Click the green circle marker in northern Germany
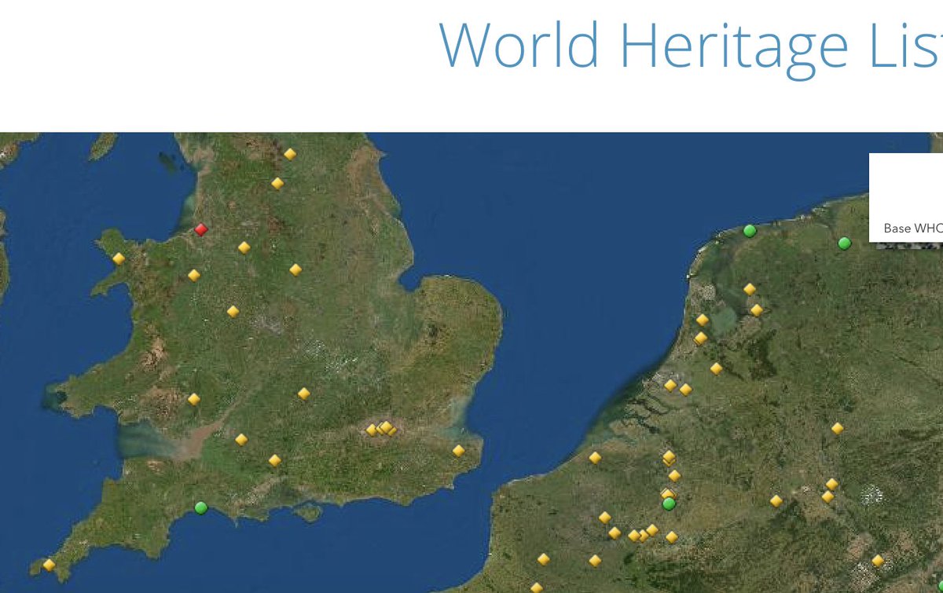The width and height of the screenshot is (943, 593). (x=844, y=243)
